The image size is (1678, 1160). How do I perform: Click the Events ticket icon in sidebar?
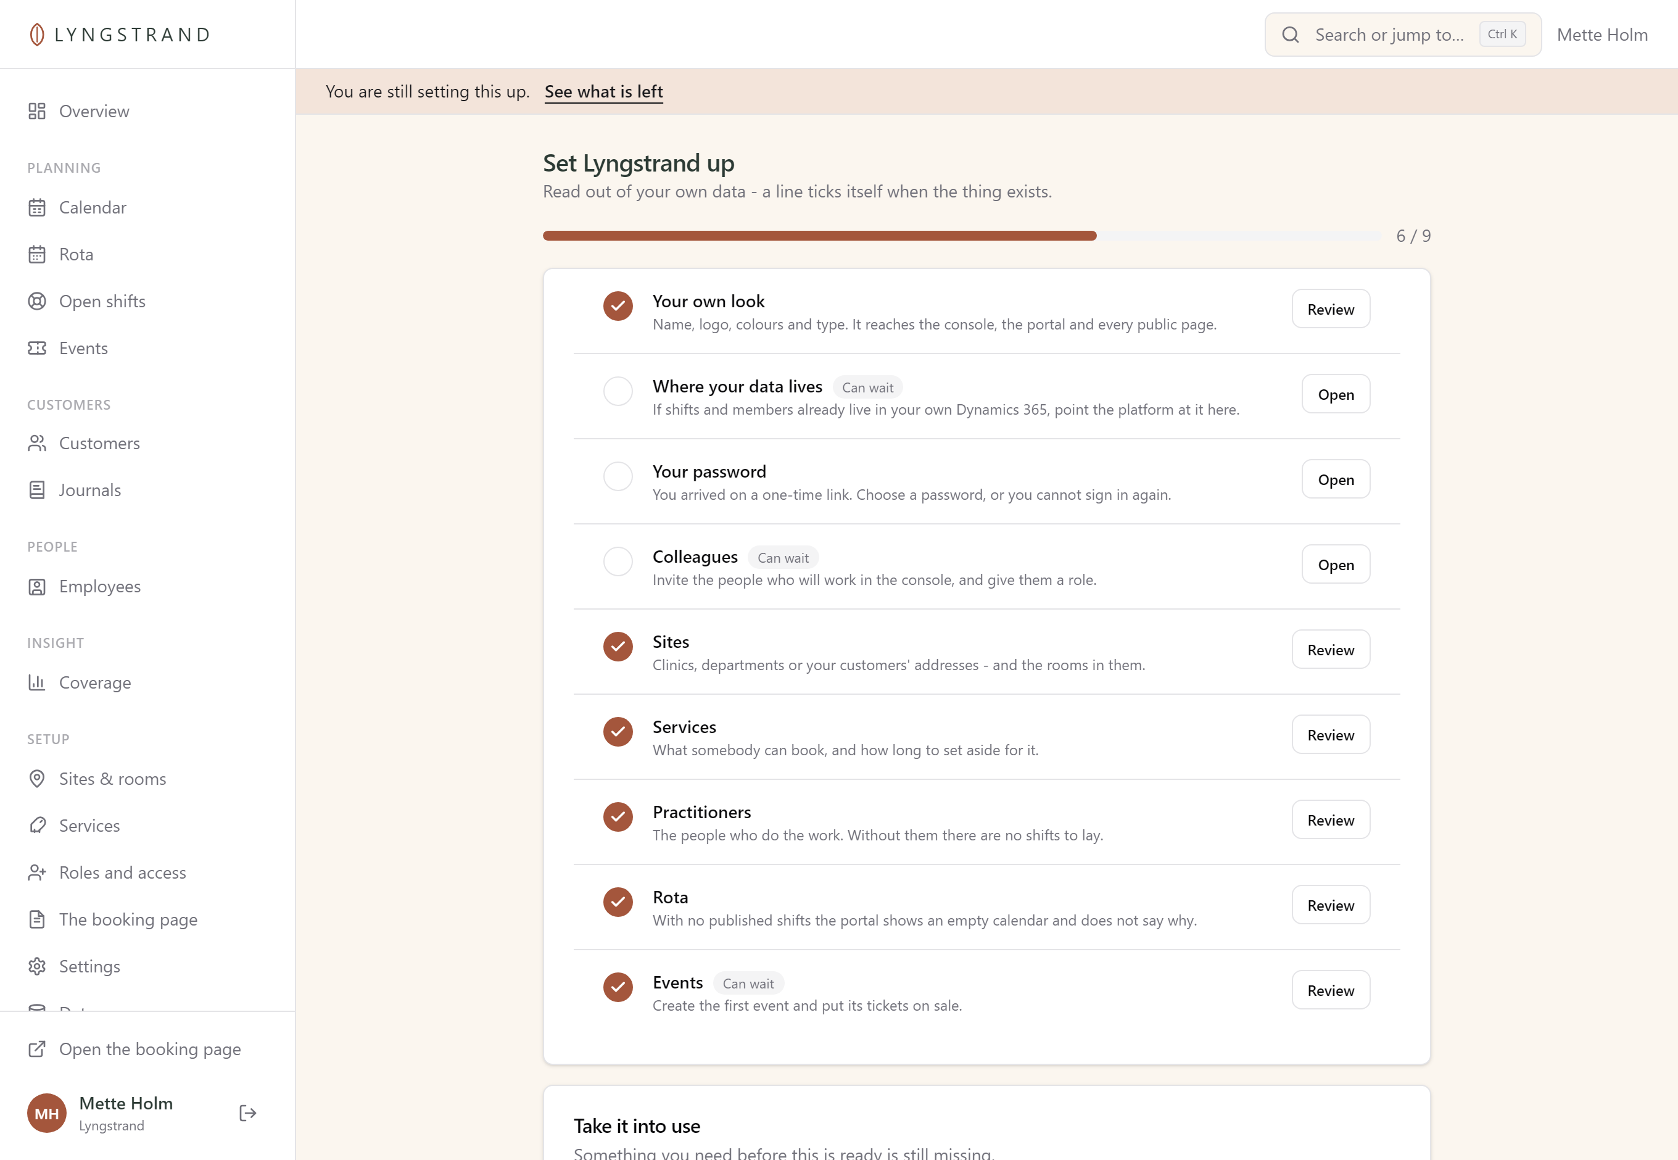click(x=37, y=348)
